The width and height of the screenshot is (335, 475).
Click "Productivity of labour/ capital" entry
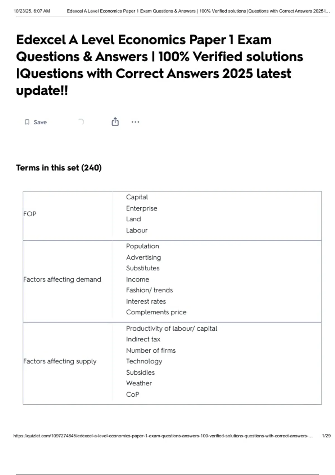pos(171,328)
